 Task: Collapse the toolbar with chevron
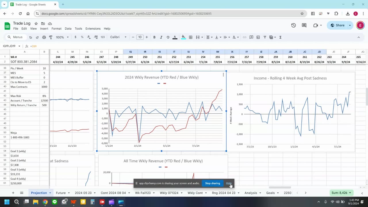point(359,37)
